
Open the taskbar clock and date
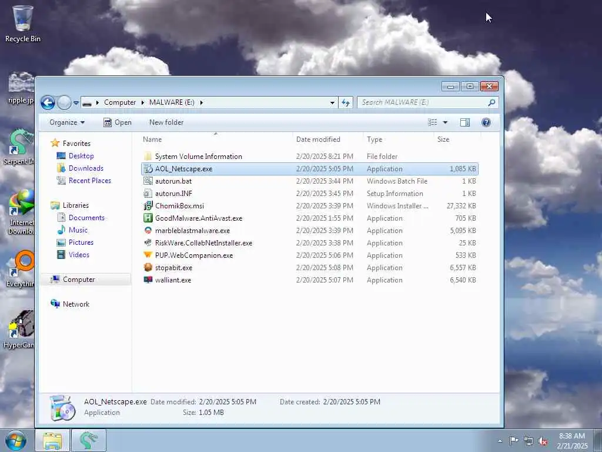tap(572, 441)
